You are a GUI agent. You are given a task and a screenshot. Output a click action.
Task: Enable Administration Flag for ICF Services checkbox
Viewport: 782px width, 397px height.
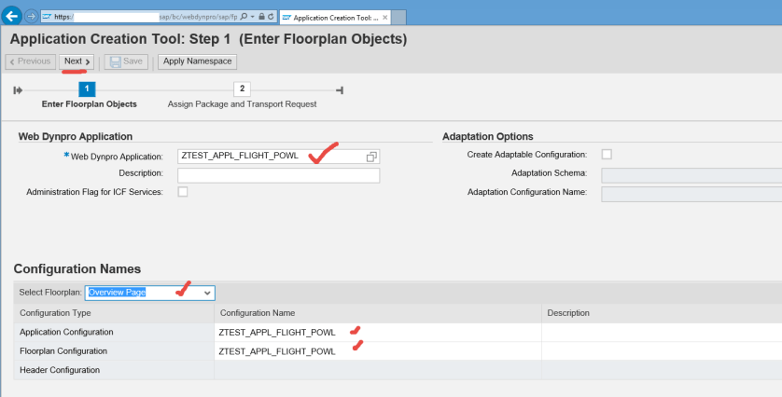click(183, 192)
